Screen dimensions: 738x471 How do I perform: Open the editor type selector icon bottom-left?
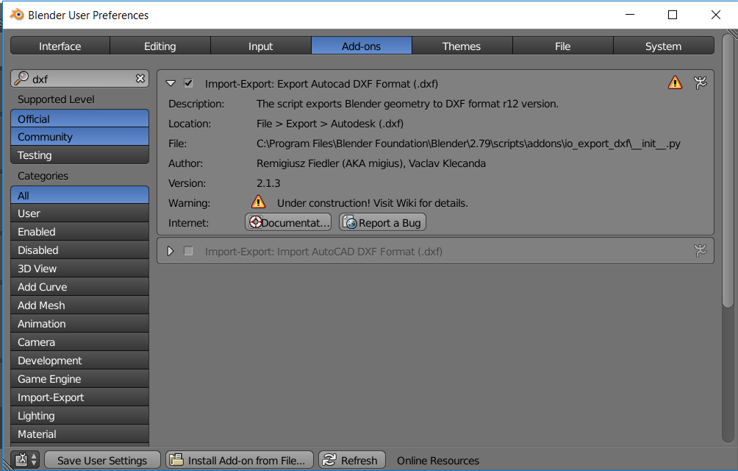26,460
